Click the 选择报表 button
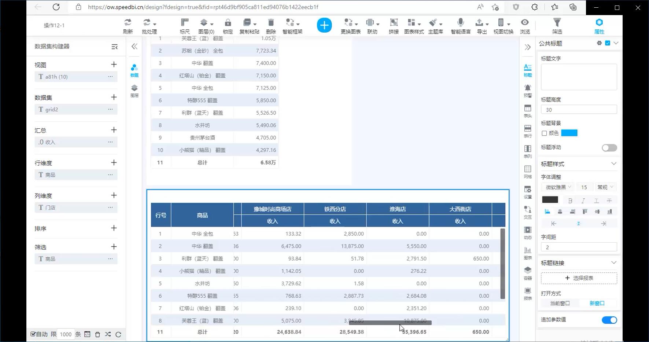Viewport: 649px width, 342px height. (x=579, y=278)
